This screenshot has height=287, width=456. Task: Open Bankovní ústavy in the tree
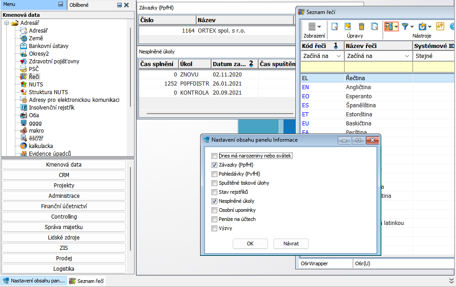click(x=48, y=46)
